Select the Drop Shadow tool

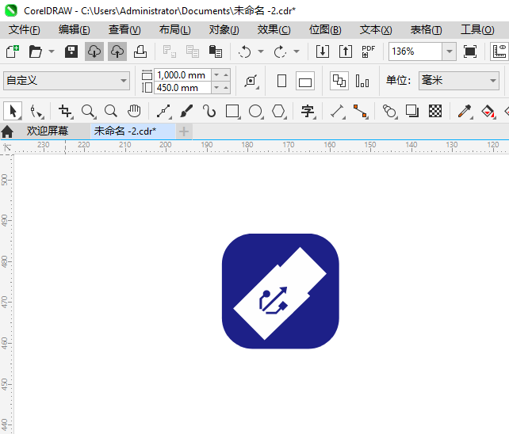412,111
